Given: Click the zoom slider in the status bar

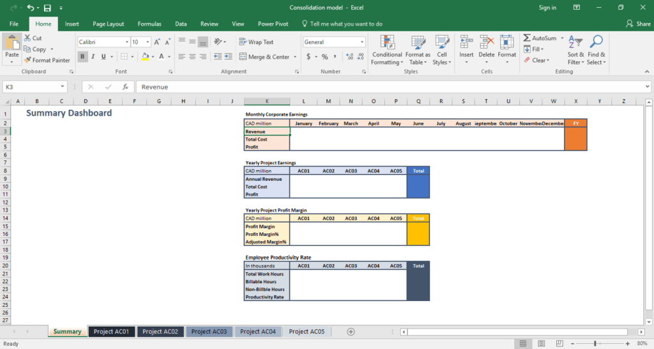Looking at the screenshot, I should 595,344.
